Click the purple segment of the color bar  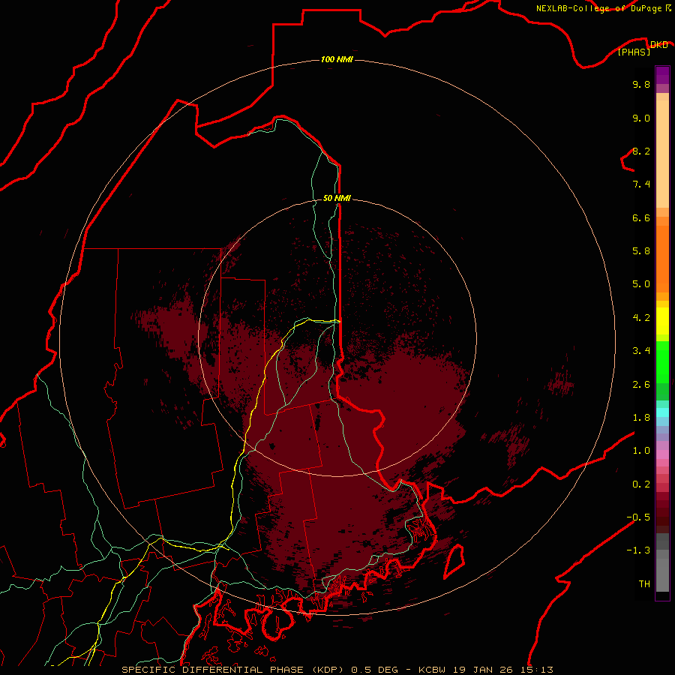pos(662,75)
